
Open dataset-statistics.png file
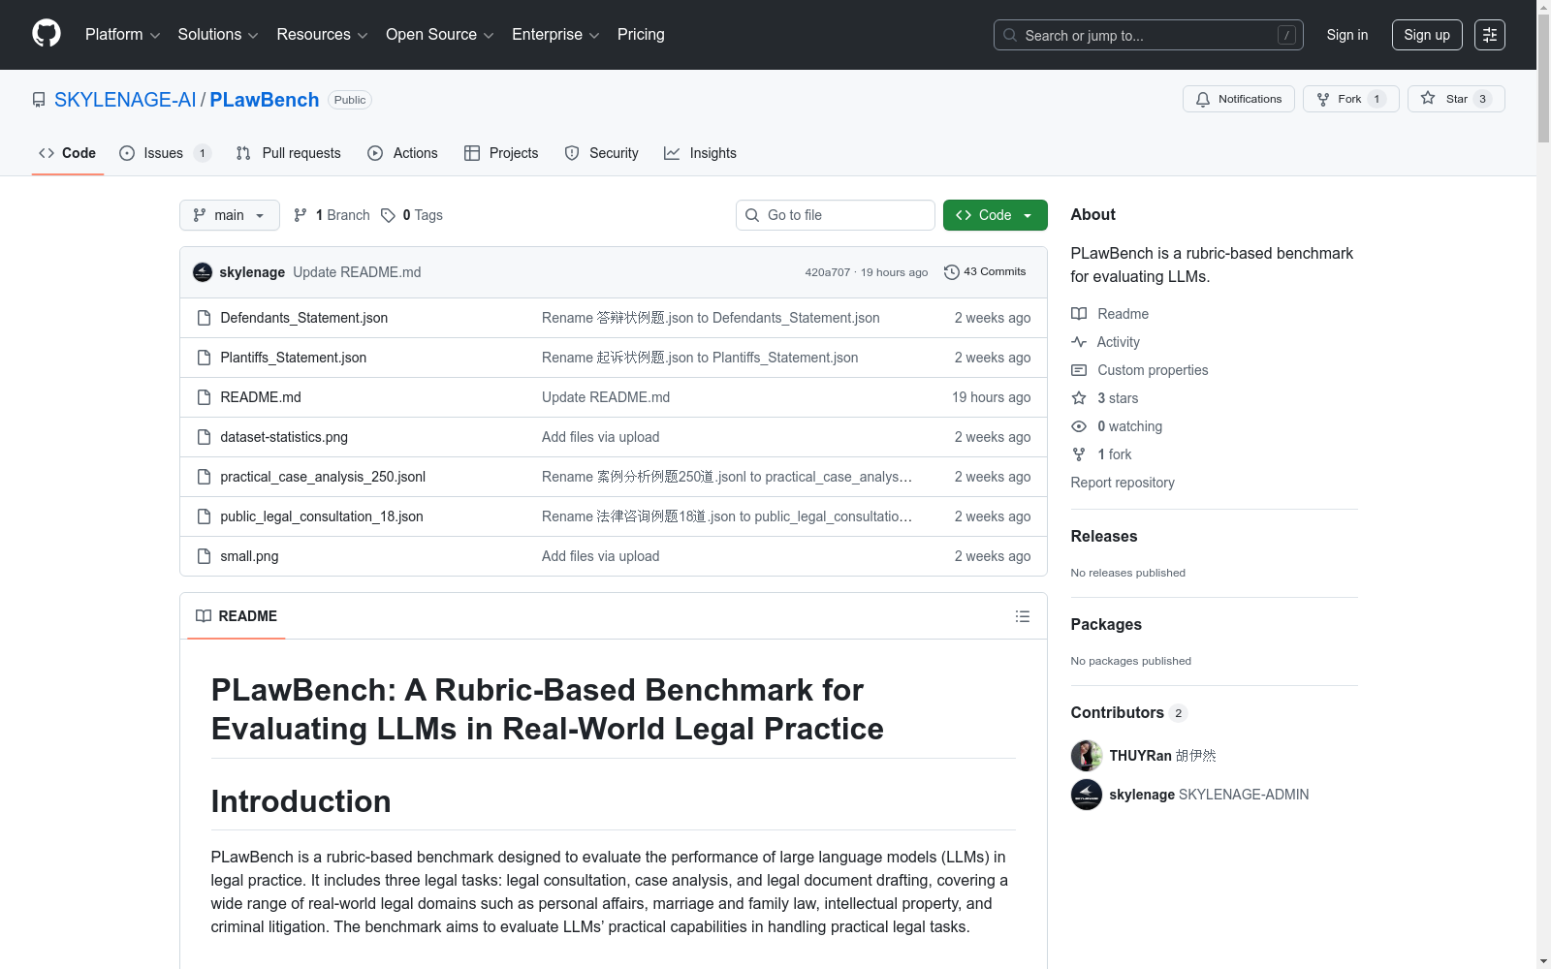click(283, 437)
